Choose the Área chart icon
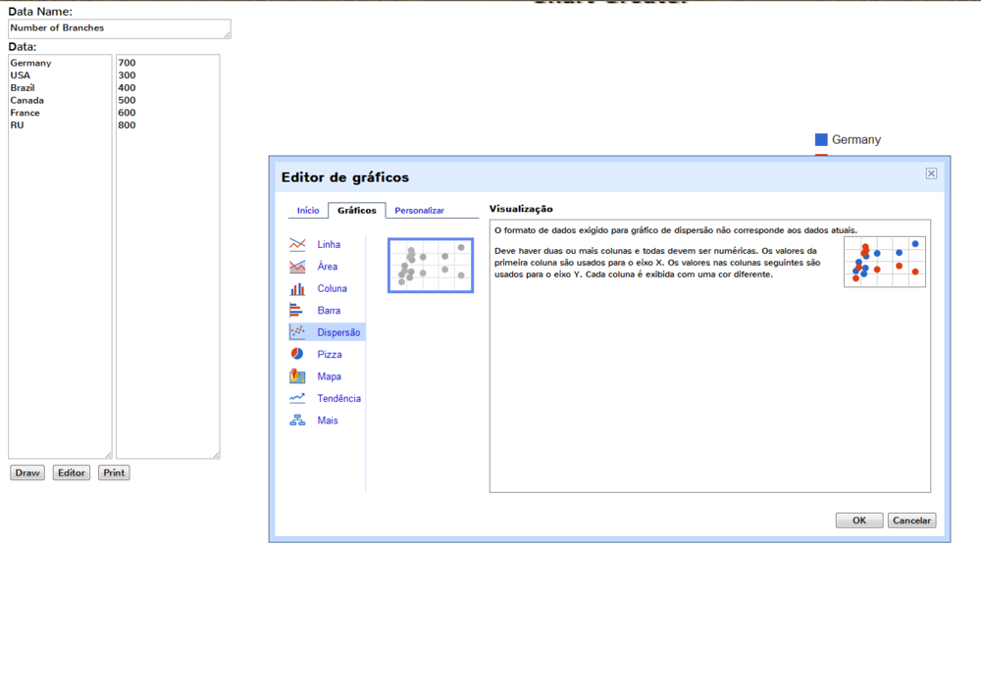This screenshot has width=981, height=693. point(297,267)
